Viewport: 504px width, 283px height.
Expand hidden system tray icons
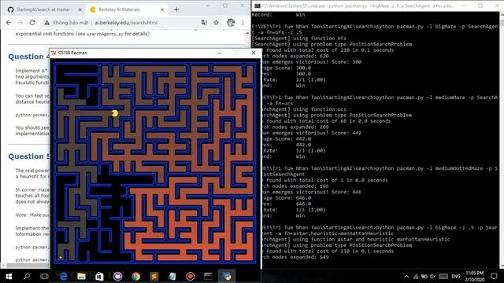click(x=406, y=276)
